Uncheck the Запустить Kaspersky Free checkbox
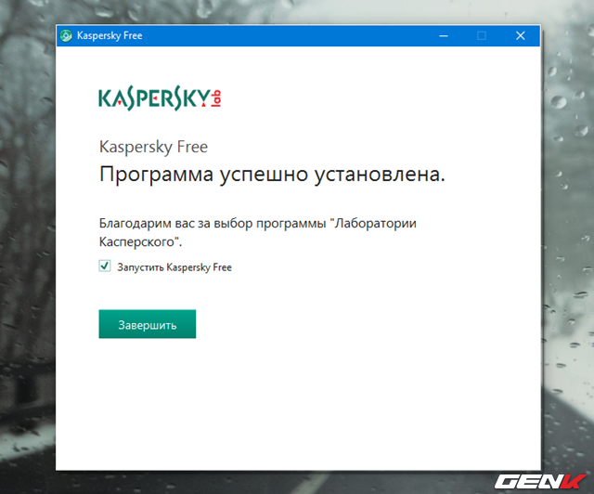This screenshot has height=494, width=594. pos(104,266)
